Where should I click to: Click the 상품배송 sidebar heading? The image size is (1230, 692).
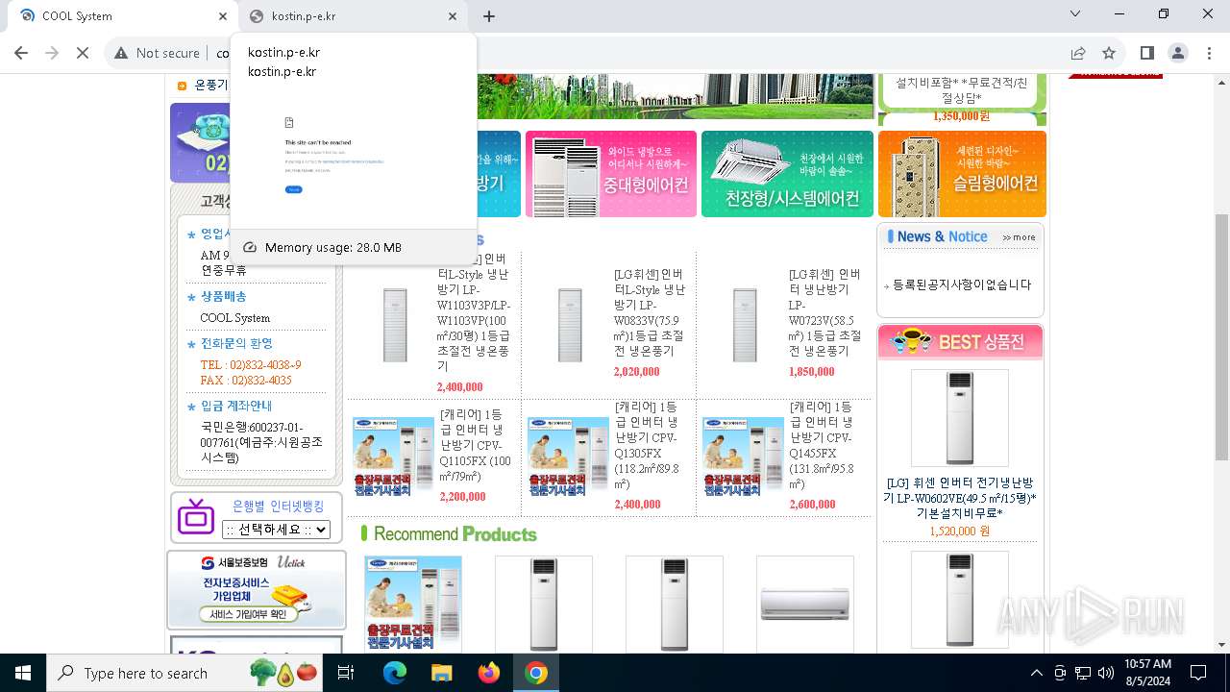click(223, 296)
